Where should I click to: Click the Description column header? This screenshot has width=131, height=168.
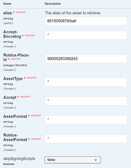53,4
